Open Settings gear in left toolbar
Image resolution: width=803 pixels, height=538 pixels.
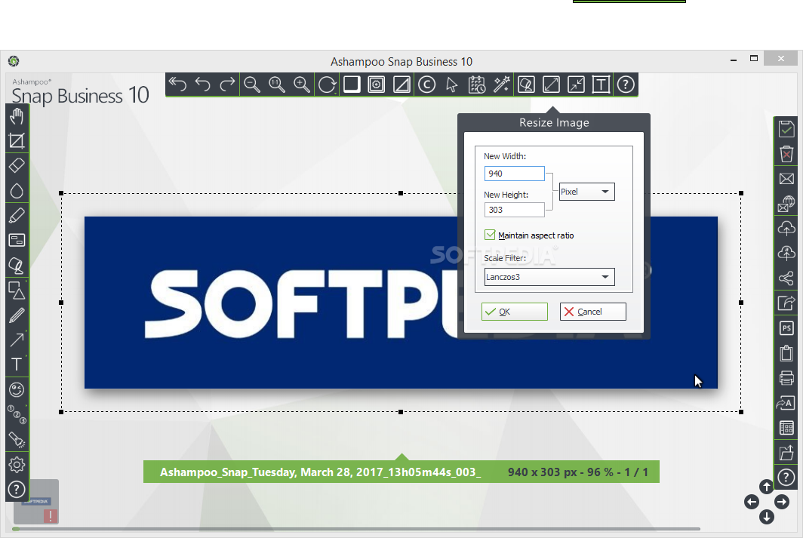[x=17, y=464]
